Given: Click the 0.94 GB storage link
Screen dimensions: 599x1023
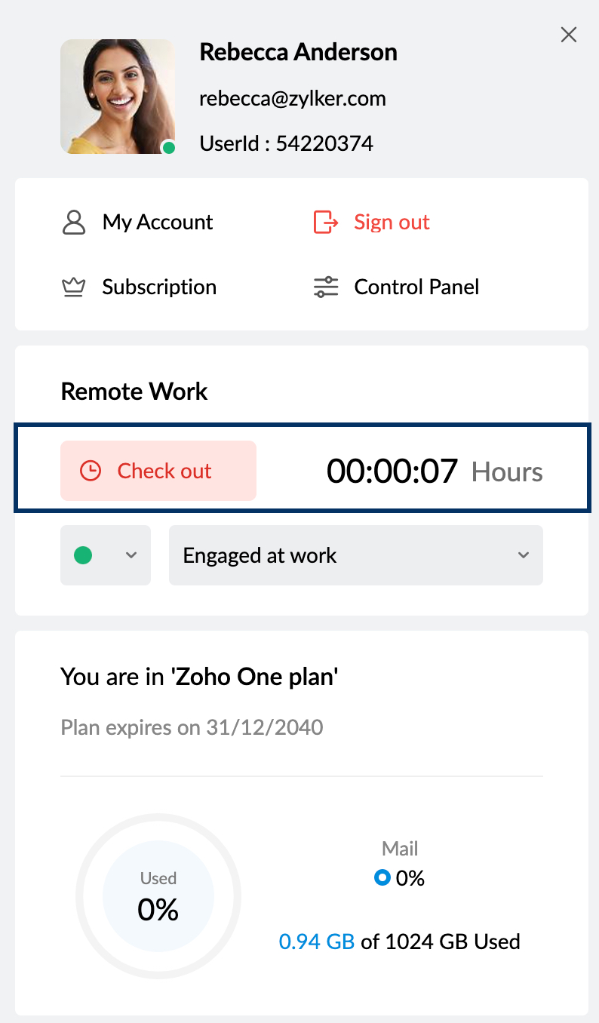Looking at the screenshot, I should click(316, 942).
